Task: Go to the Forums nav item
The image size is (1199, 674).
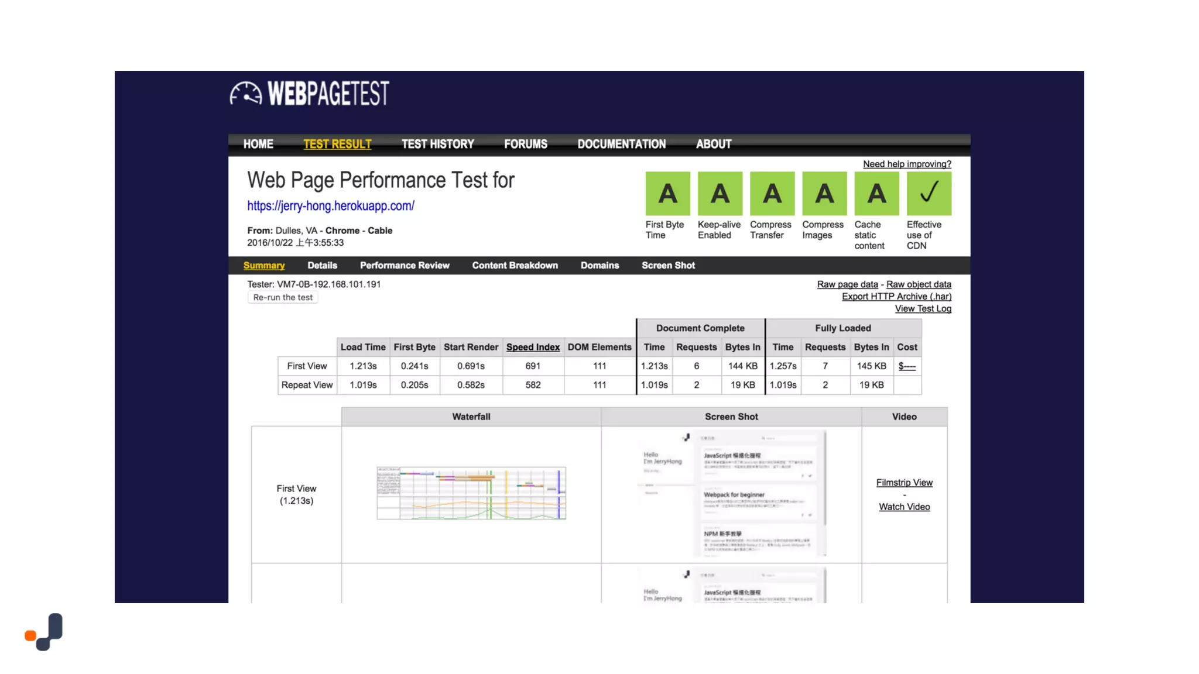Action: tap(525, 144)
